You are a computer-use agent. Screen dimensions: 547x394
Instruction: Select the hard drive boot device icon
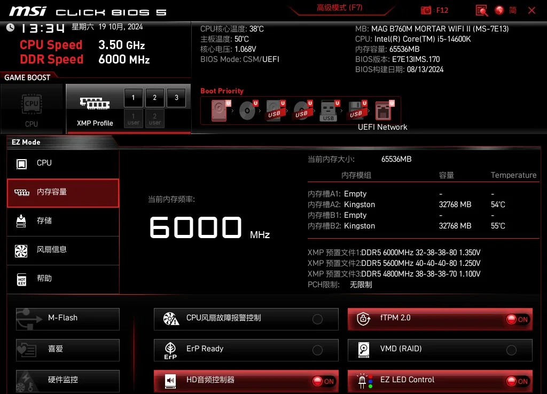coord(220,111)
